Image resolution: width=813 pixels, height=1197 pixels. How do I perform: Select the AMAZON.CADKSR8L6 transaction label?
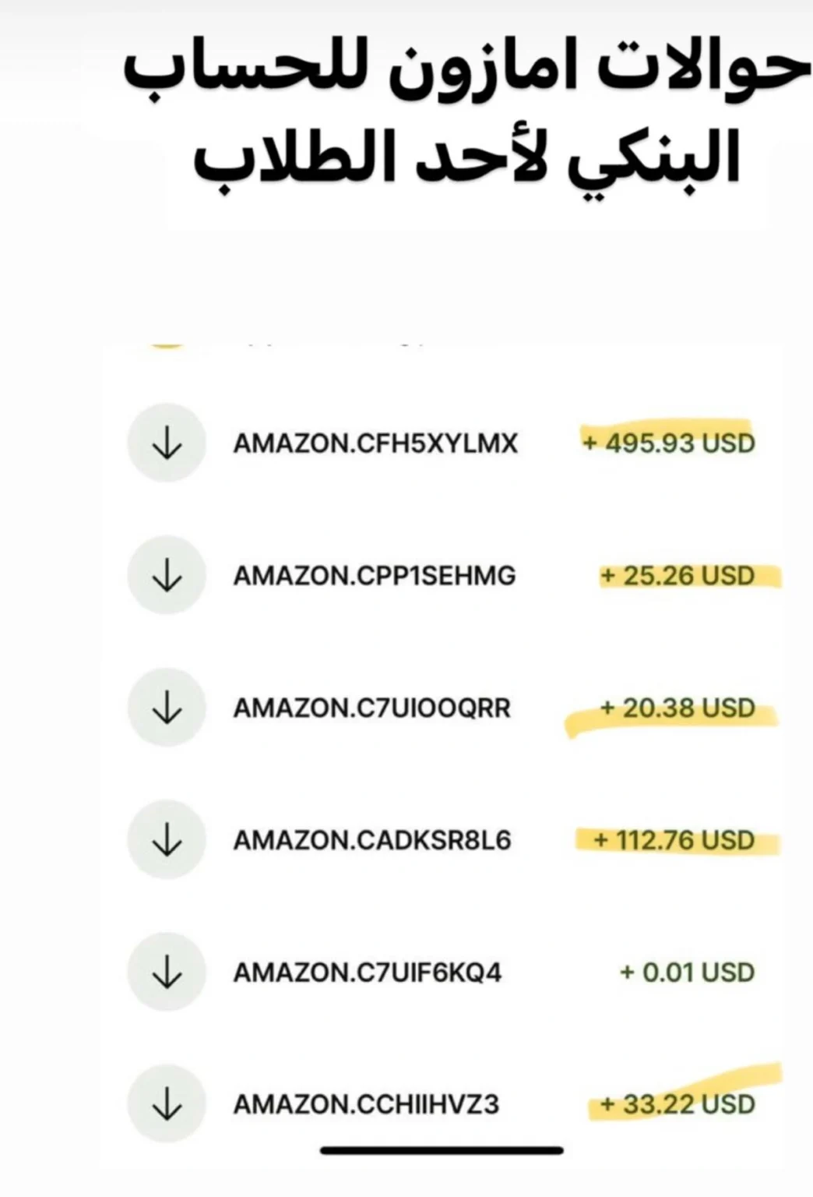372,841
